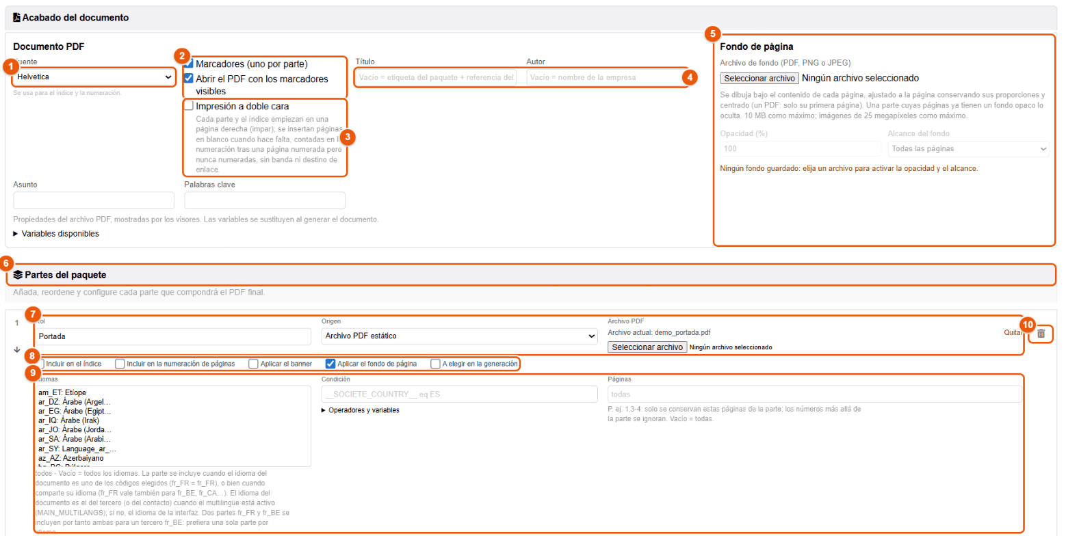The image size is (1066, 536).
Task: Toggle the Marcadores (uno por parte) checkbox
Action: [188, 64]
